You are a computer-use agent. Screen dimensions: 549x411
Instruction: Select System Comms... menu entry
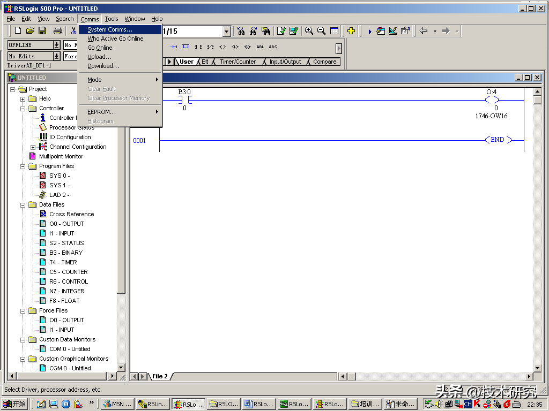click(x=110, y=29)
